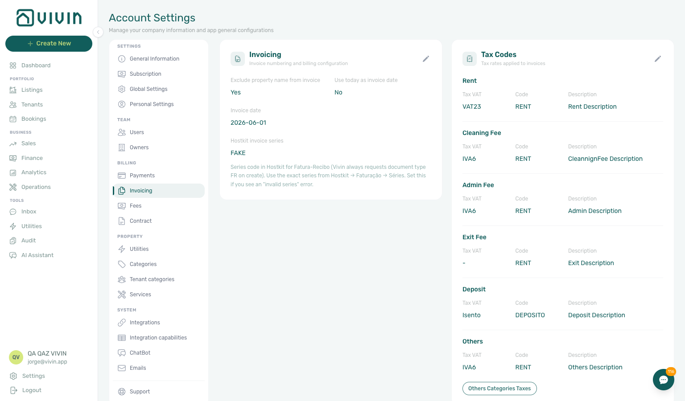Select Invoicing in the Billing section
The width and height of the screenshot is (685, 401).
pyautogui.click(x=159, y=191)
